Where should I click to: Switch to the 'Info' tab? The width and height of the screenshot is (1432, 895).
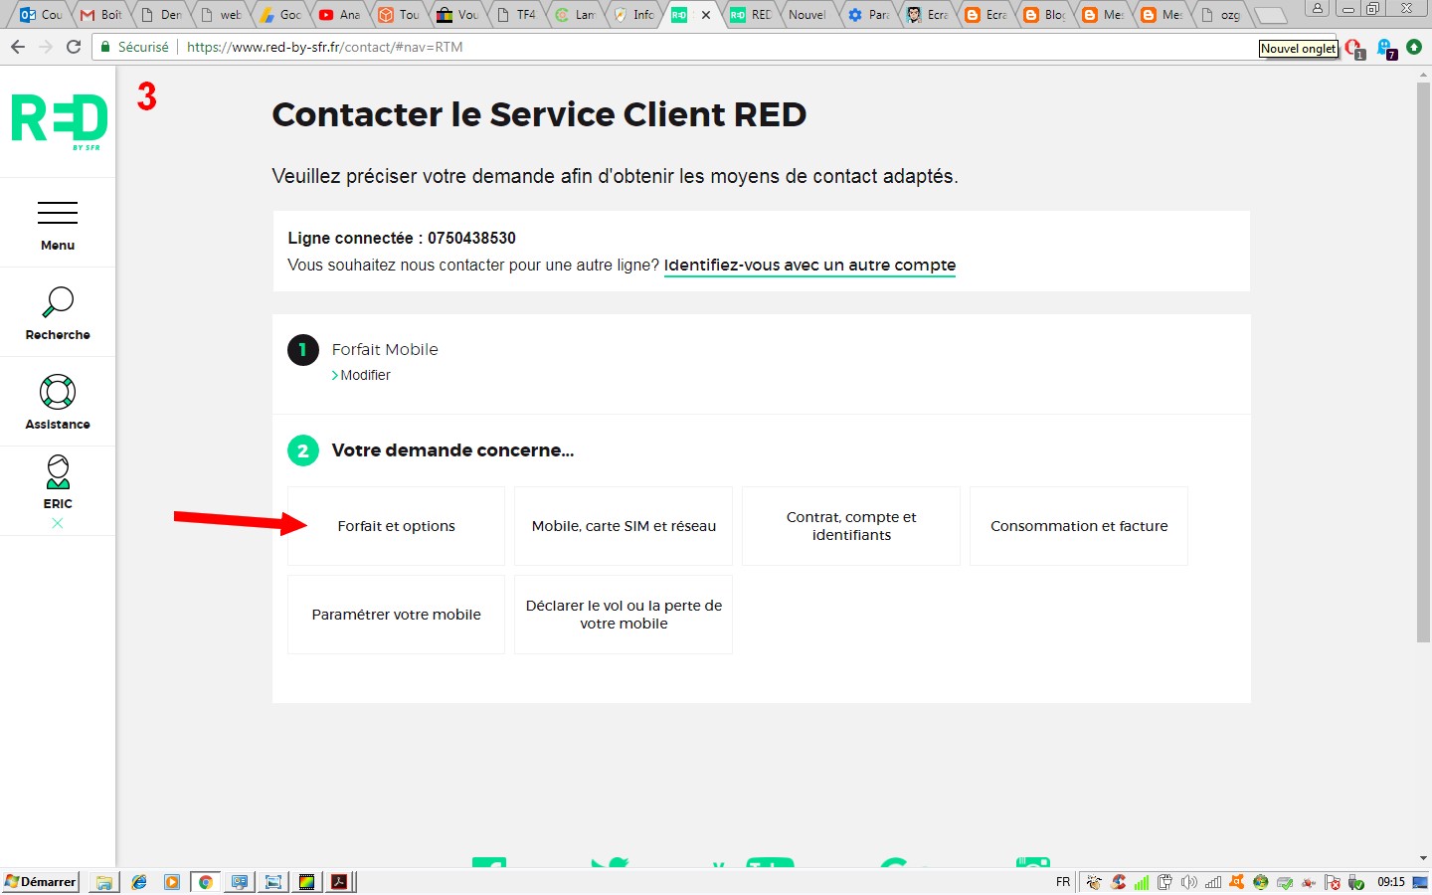point(633,15)
